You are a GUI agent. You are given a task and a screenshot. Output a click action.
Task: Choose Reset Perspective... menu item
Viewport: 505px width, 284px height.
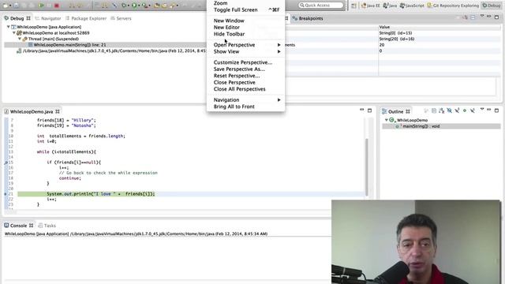(245, 76)
